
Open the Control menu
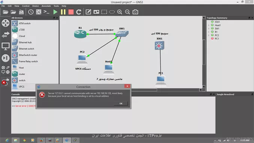[26, 6]
